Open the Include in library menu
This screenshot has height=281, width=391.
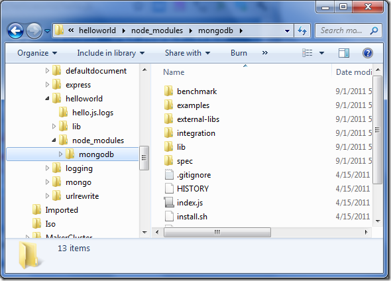click(111, 53)
